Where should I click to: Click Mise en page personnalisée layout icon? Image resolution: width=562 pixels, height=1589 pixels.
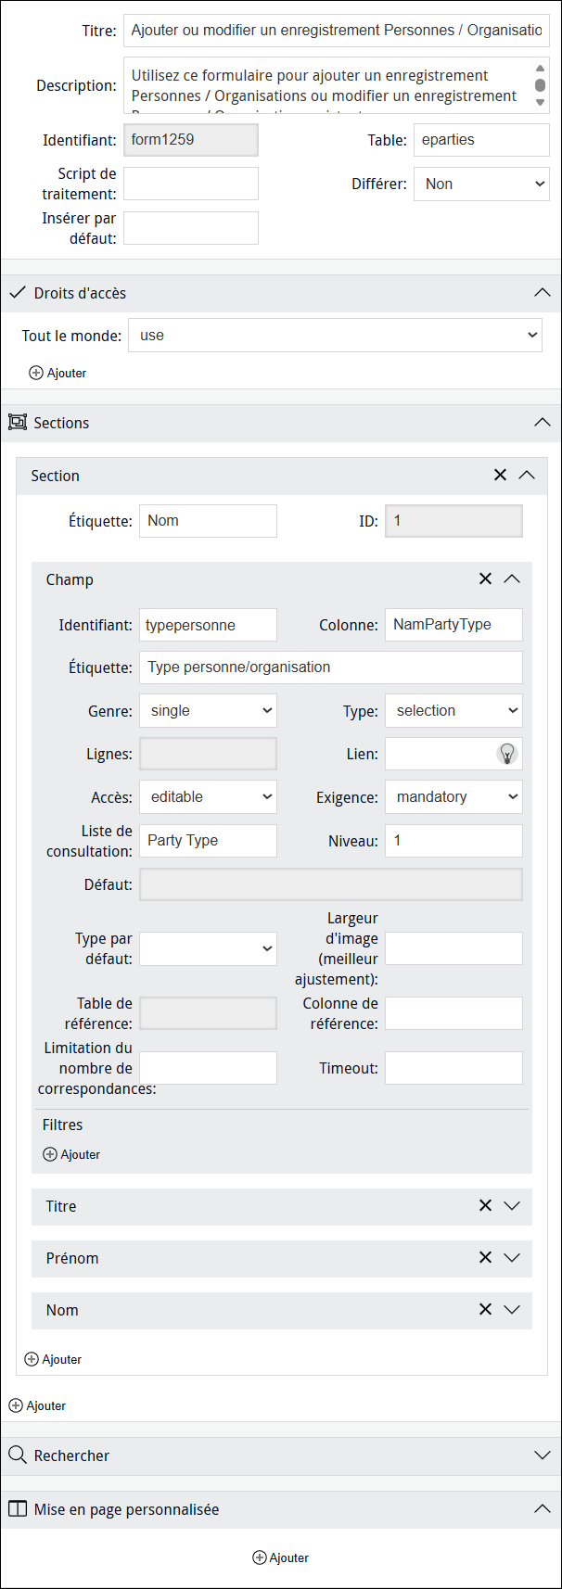[18, 1509]
